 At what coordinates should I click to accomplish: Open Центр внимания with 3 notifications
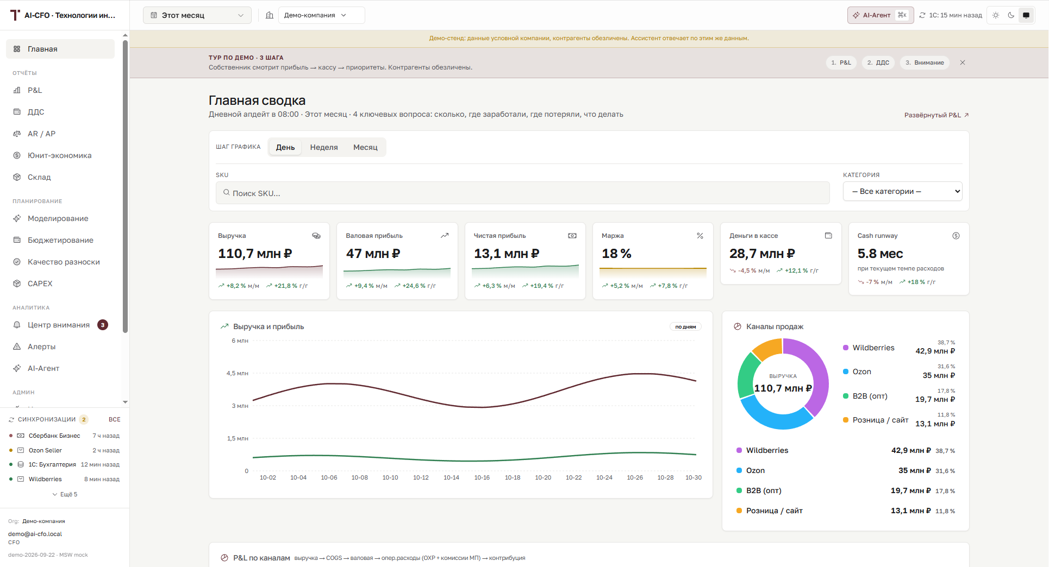(x=60, y=325)
